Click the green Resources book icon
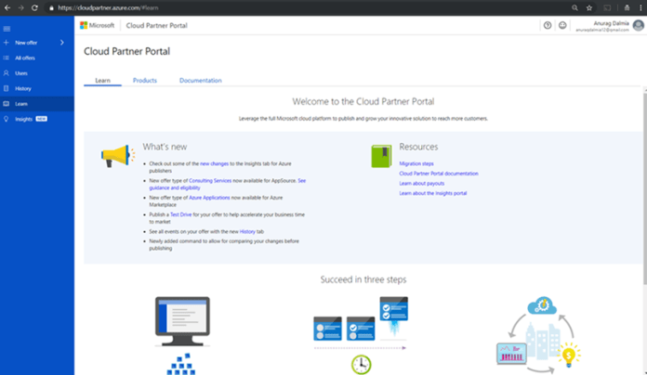 381,156
